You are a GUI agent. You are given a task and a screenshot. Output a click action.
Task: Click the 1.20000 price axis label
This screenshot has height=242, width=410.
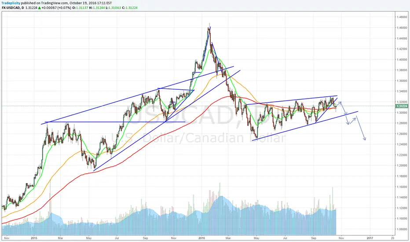[x=402, y=165]
